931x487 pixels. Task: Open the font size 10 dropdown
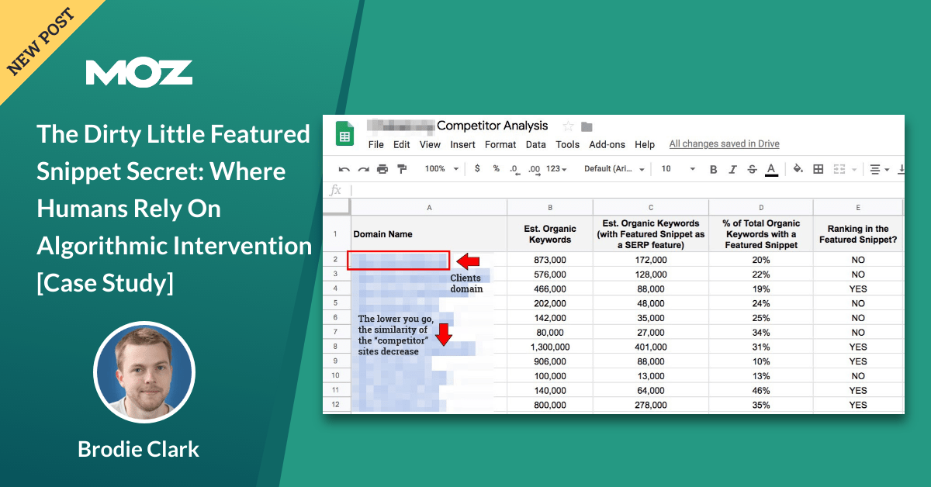coord(678,169)
